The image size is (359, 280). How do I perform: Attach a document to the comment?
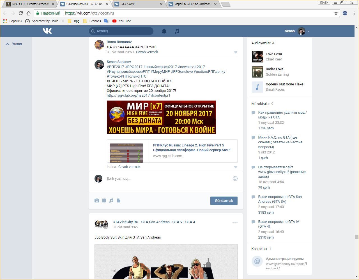click(119, 200)
